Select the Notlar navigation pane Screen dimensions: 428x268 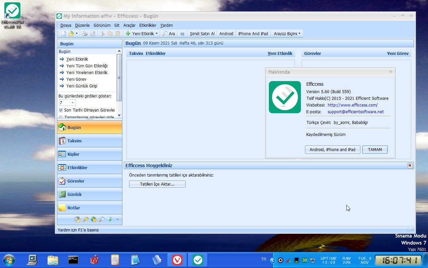[x=90, y=208]
